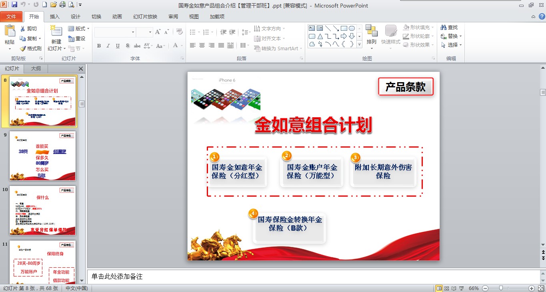
Task: Select the Format Painter (格式刷)
Action: [30, 48]
